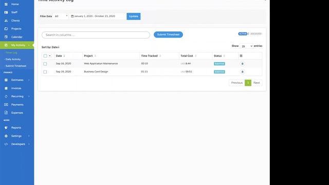Click the Submitted badge for Business Card Design
Image resolution: width=329 pixels, height=185 pixels.
point(220,72)
